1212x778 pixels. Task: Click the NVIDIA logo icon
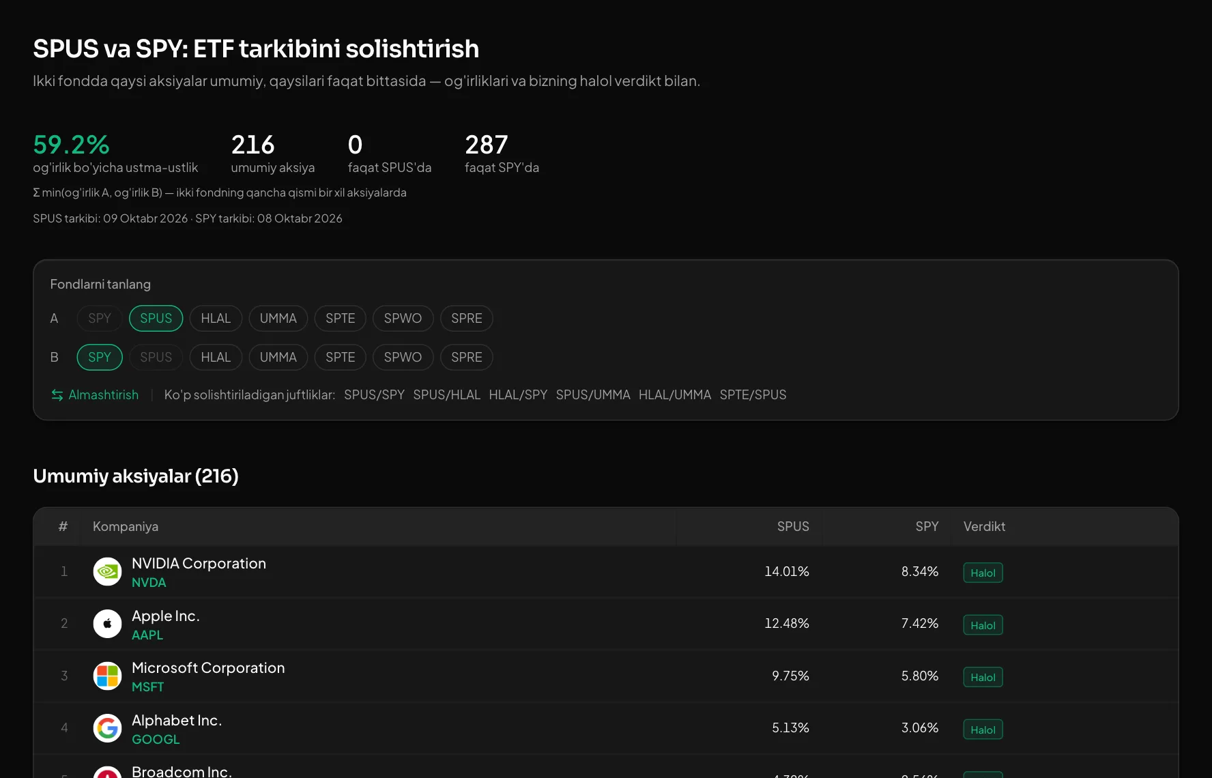[x=107, y=572]
